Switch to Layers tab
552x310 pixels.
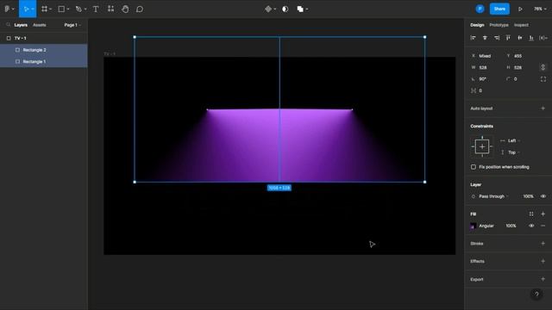(21, 25)
